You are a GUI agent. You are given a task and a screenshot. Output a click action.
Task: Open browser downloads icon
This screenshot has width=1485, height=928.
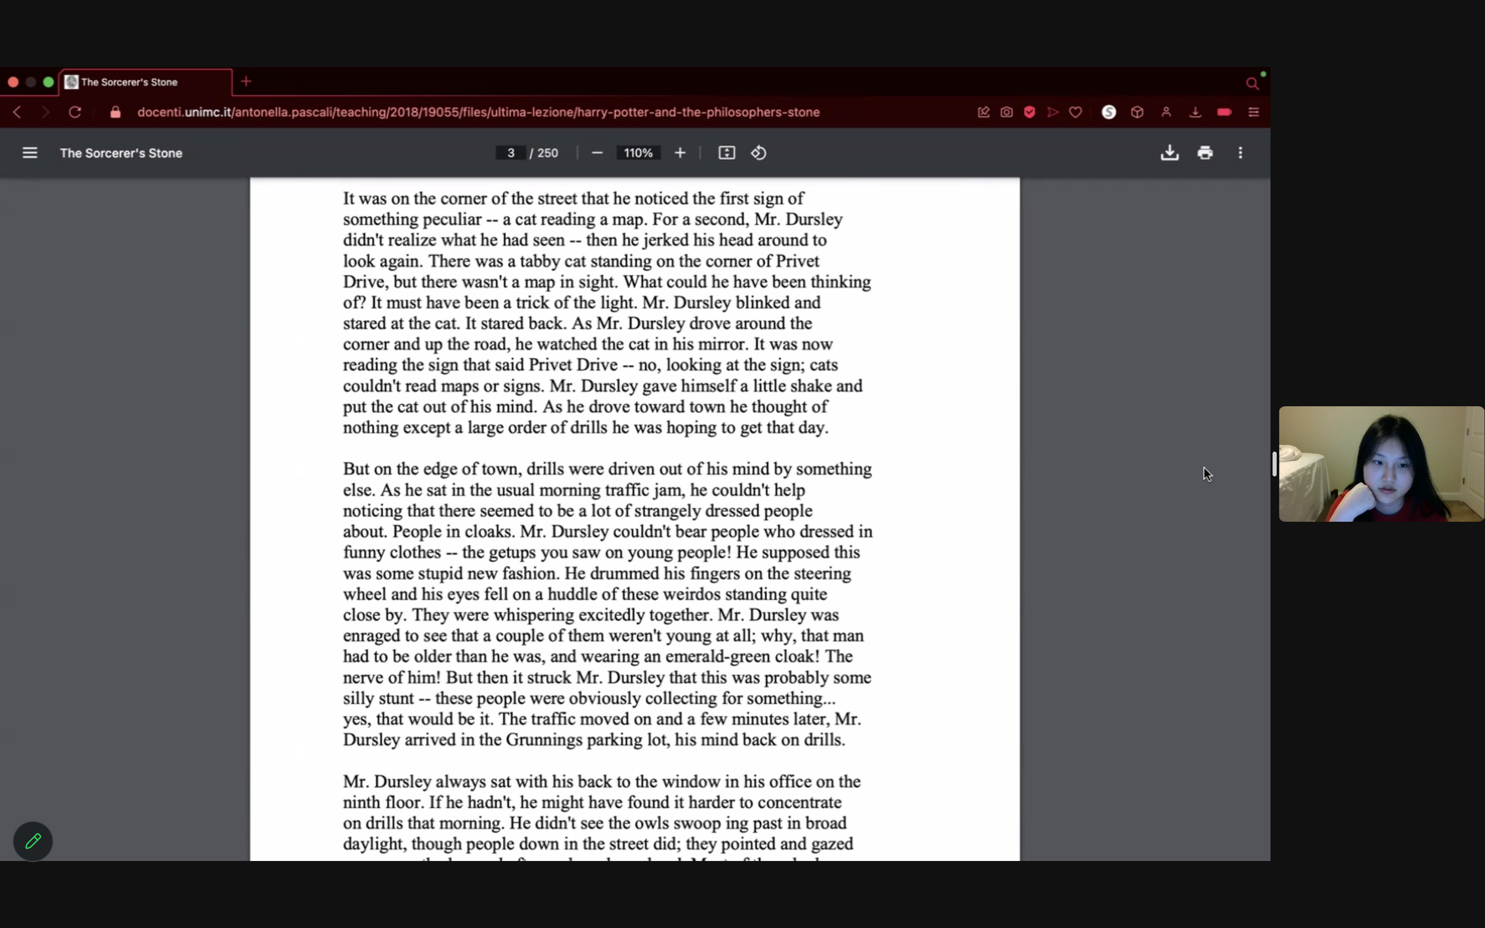click(1195, 112)
